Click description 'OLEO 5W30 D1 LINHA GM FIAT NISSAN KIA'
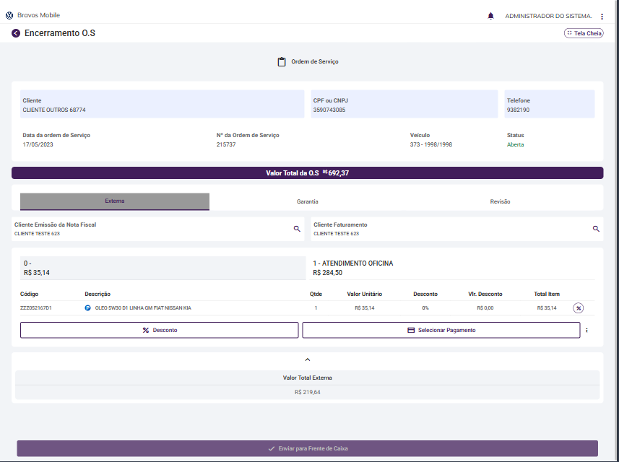619x462 pixels. click(143, 308)
